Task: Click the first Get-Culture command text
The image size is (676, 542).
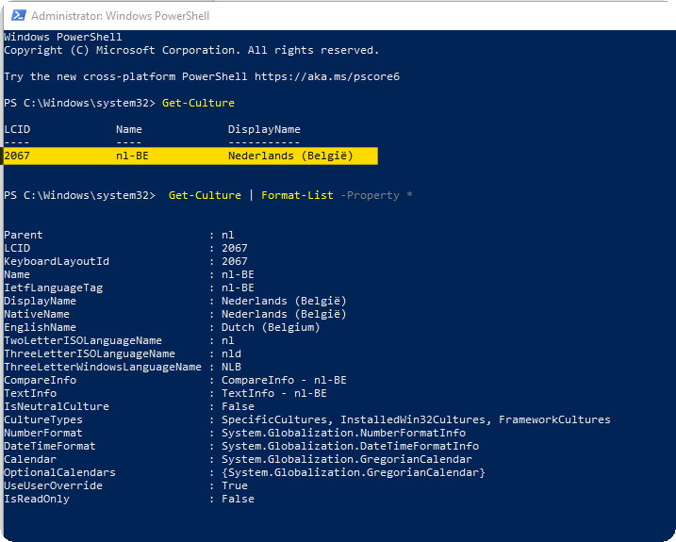Action: 198,103
